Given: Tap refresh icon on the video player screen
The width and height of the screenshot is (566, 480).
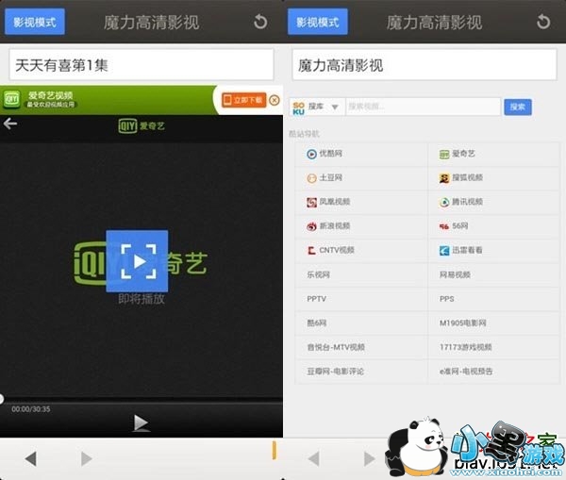Looking at the screenshot, I should (260, 22).
